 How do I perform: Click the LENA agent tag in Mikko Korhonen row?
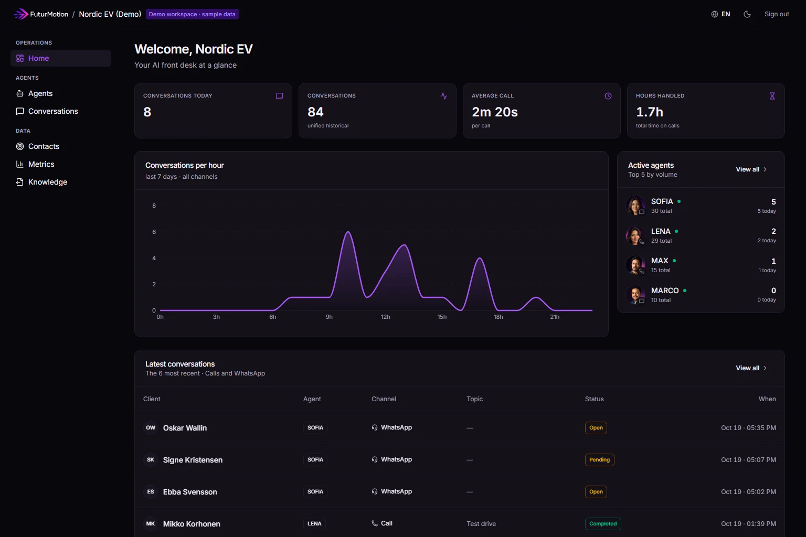tap(314, 524)
